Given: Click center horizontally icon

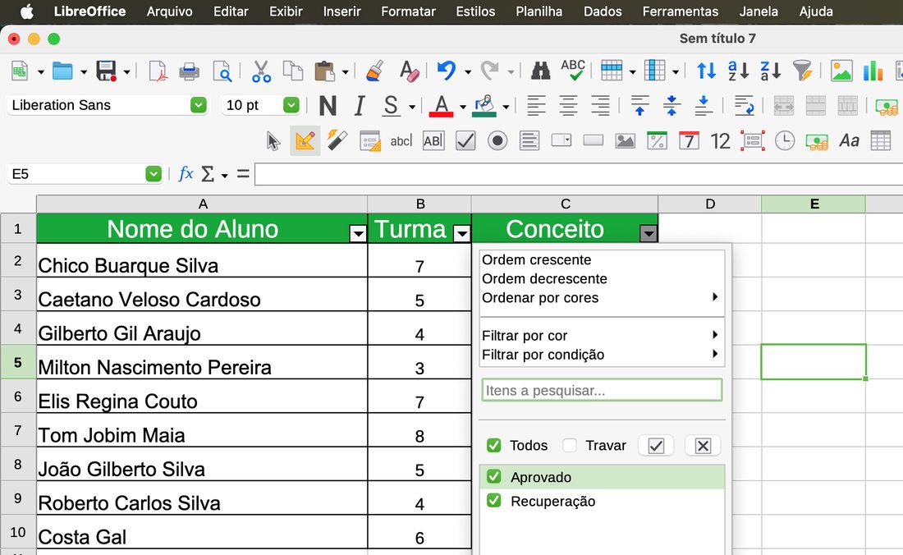Looking at the screenshot, I should 568,106.
